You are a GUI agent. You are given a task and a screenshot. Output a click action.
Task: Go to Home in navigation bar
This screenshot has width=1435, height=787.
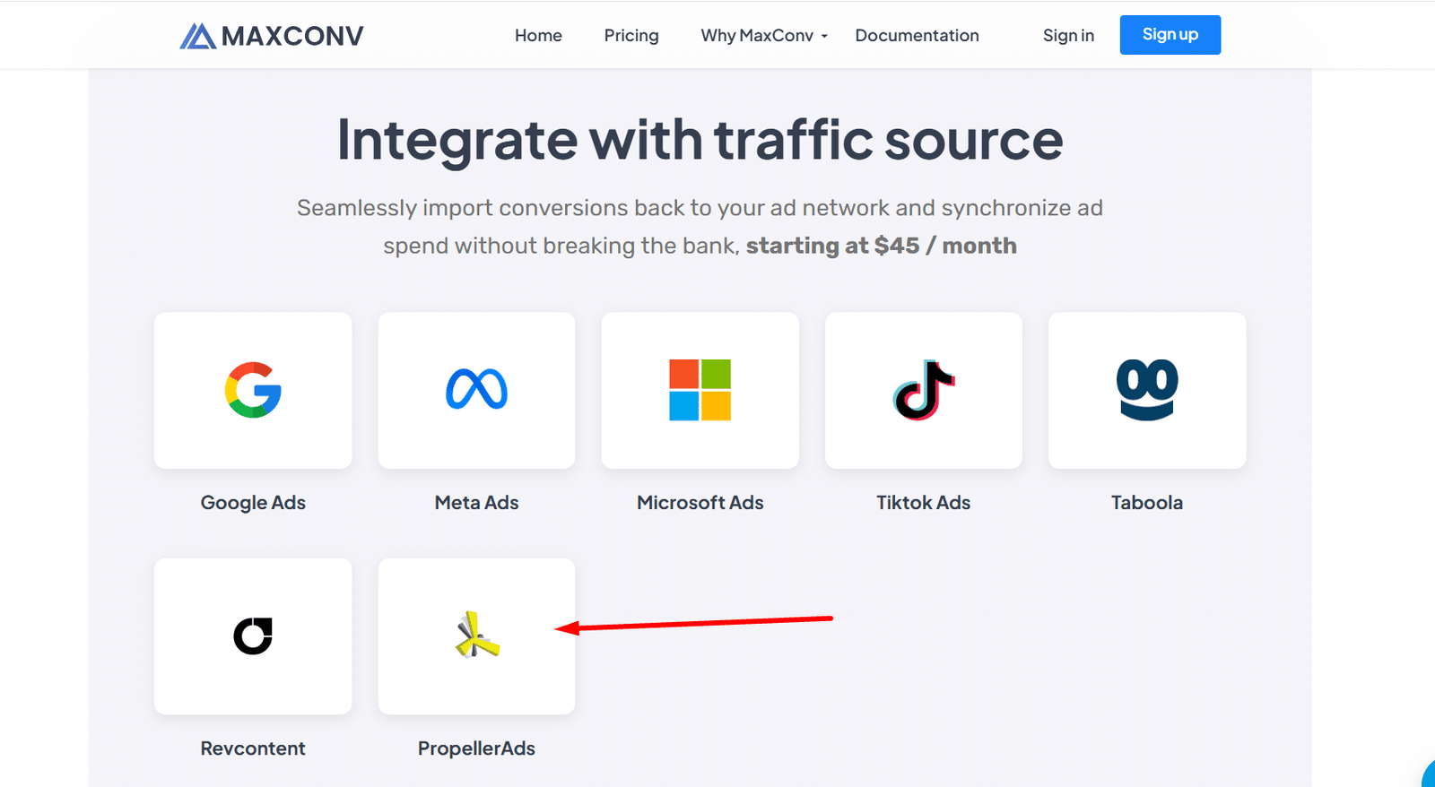tap(538, 36)
